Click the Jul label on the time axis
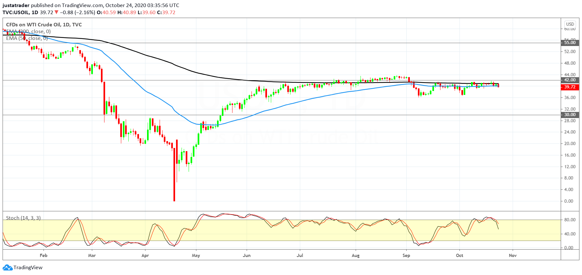582x275 pixels. [300, 255]
